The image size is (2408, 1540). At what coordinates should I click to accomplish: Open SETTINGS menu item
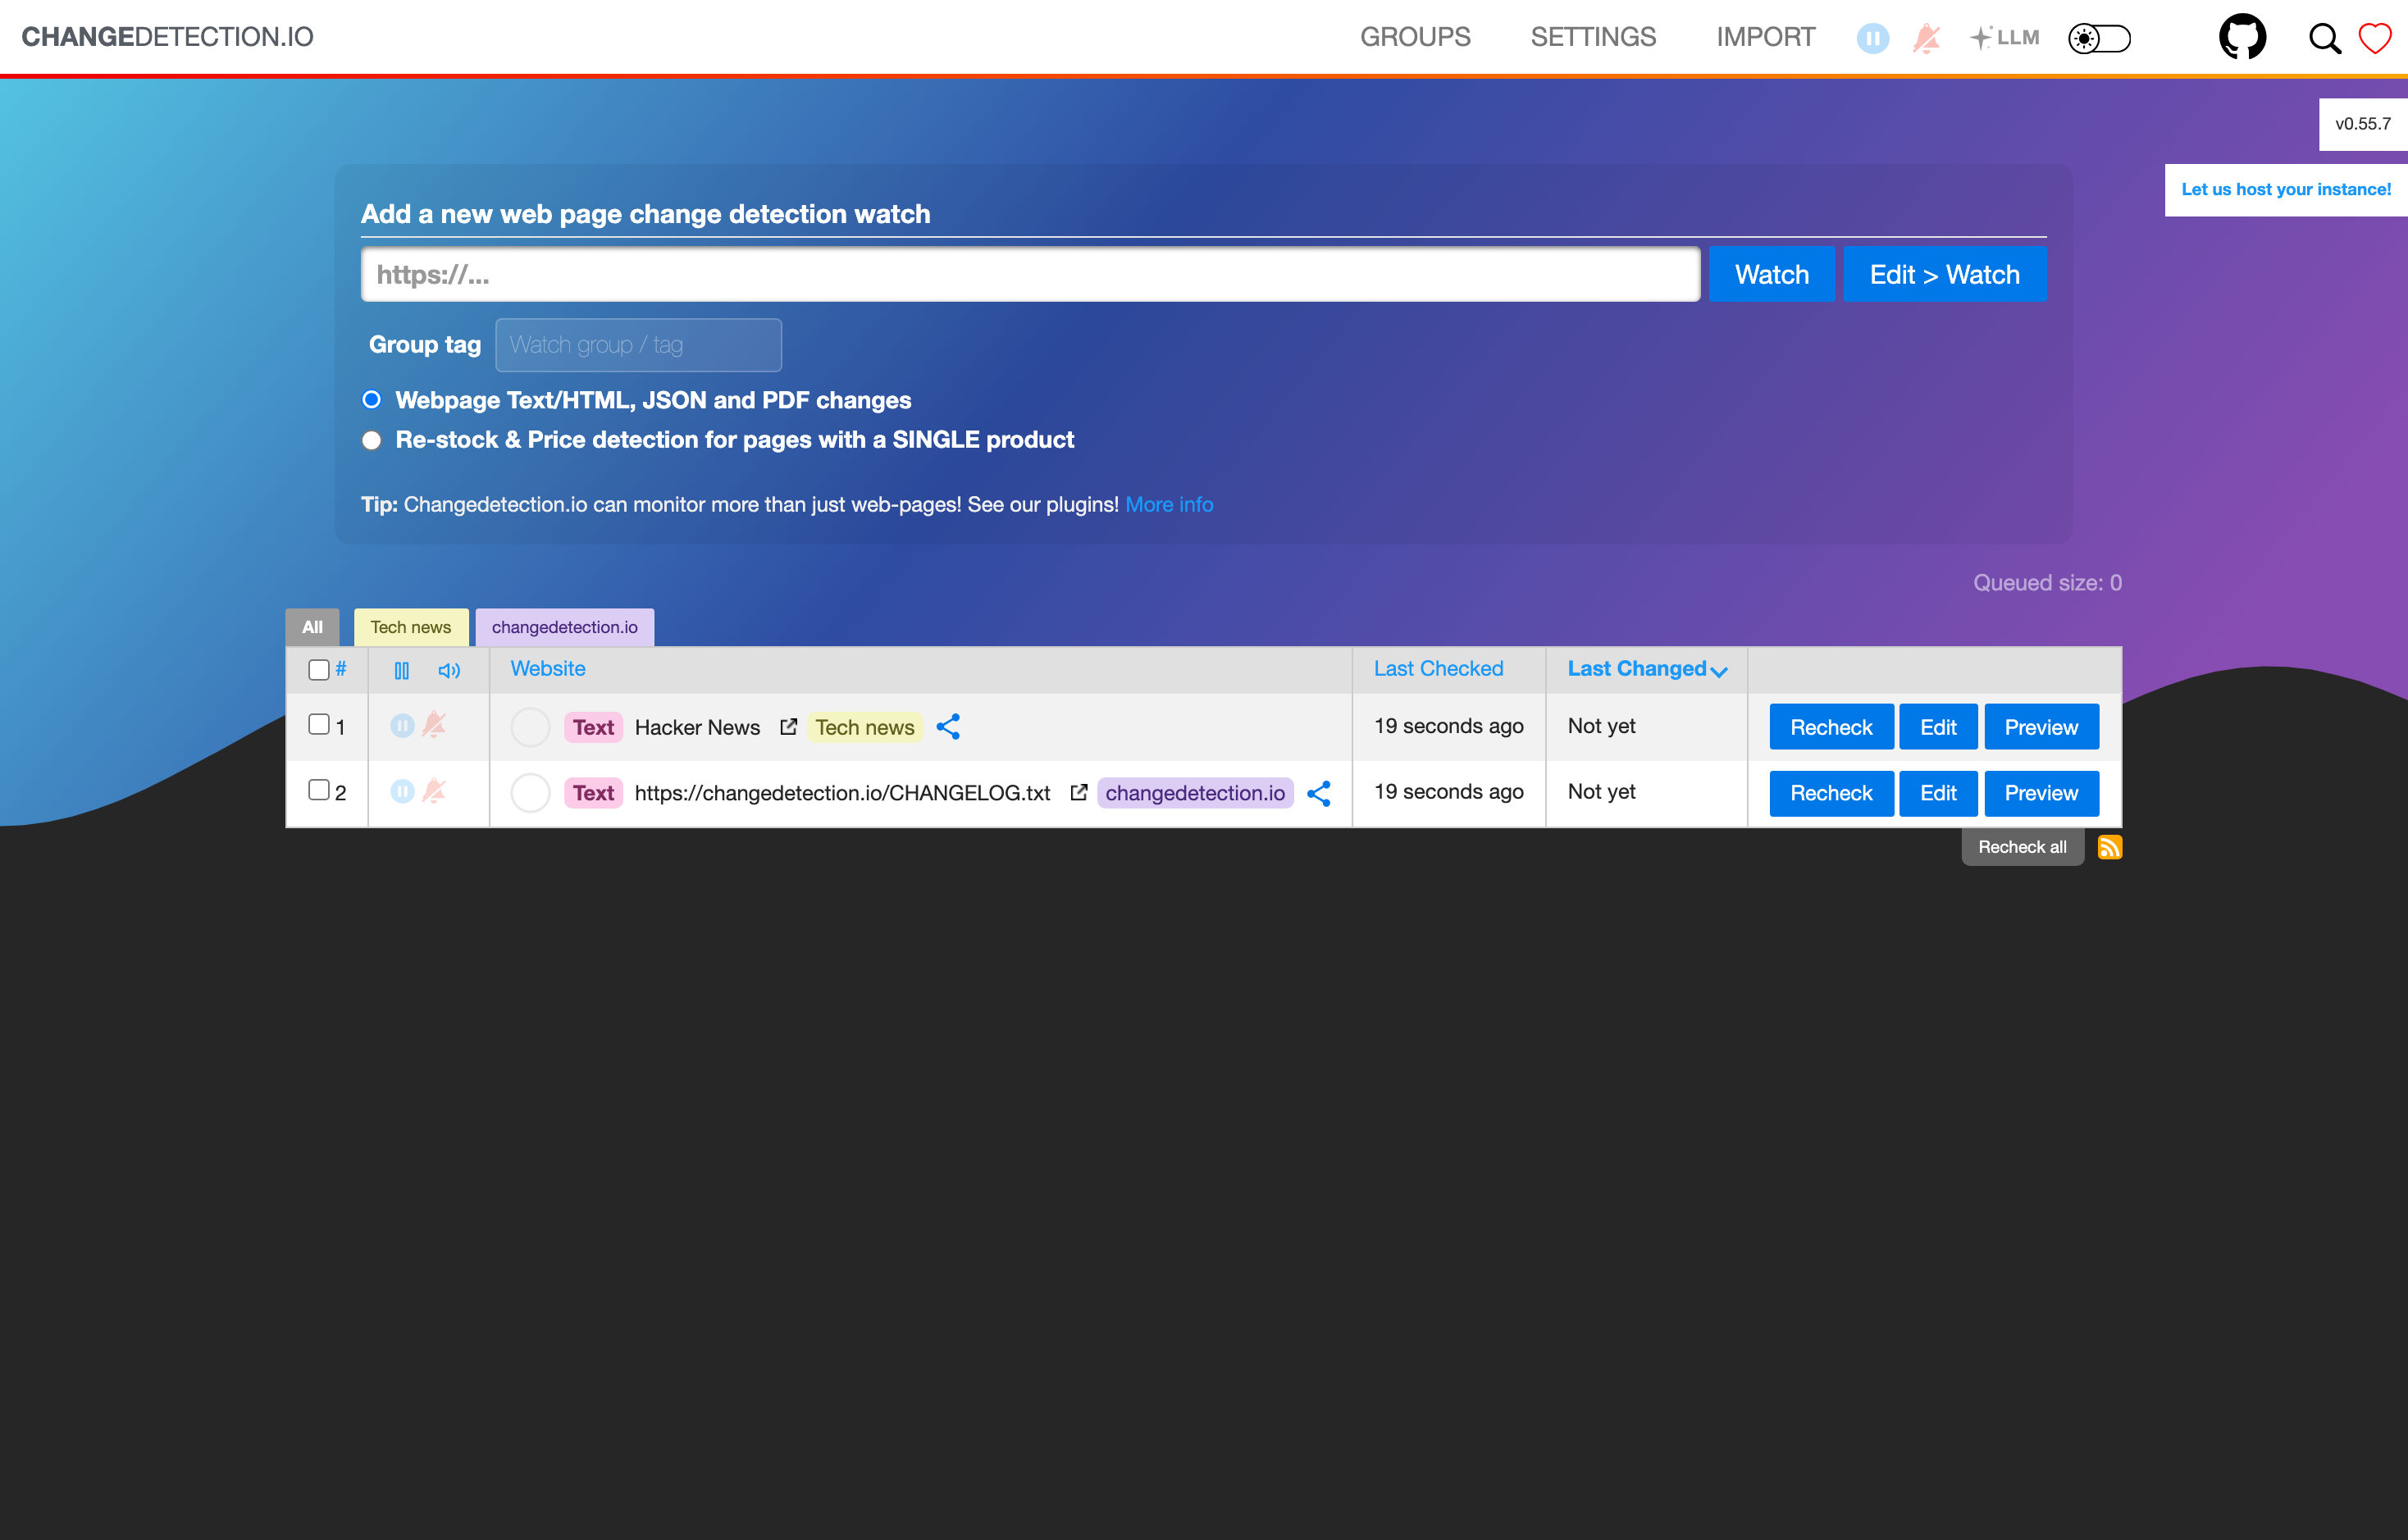(x=1593, y=37)
